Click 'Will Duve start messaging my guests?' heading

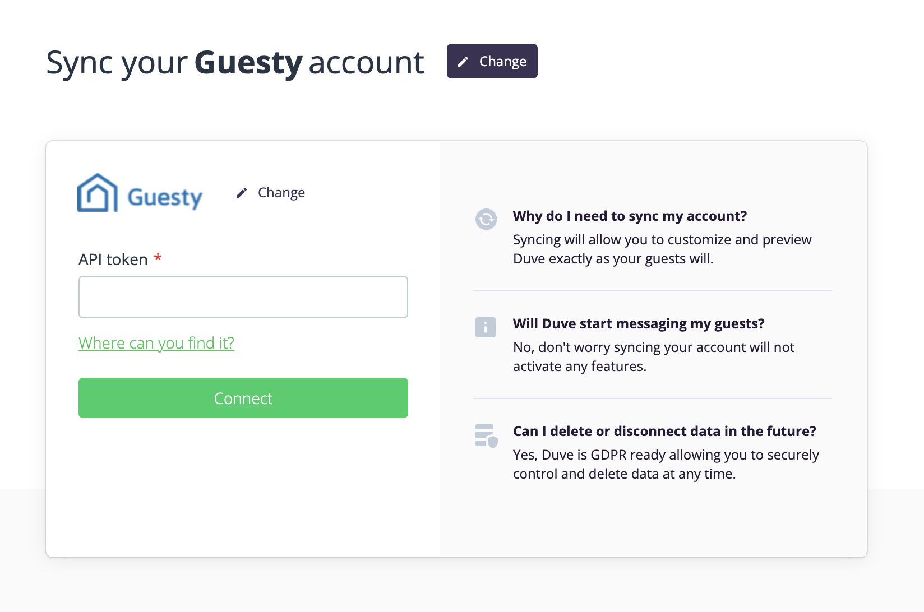coord(639,324)
